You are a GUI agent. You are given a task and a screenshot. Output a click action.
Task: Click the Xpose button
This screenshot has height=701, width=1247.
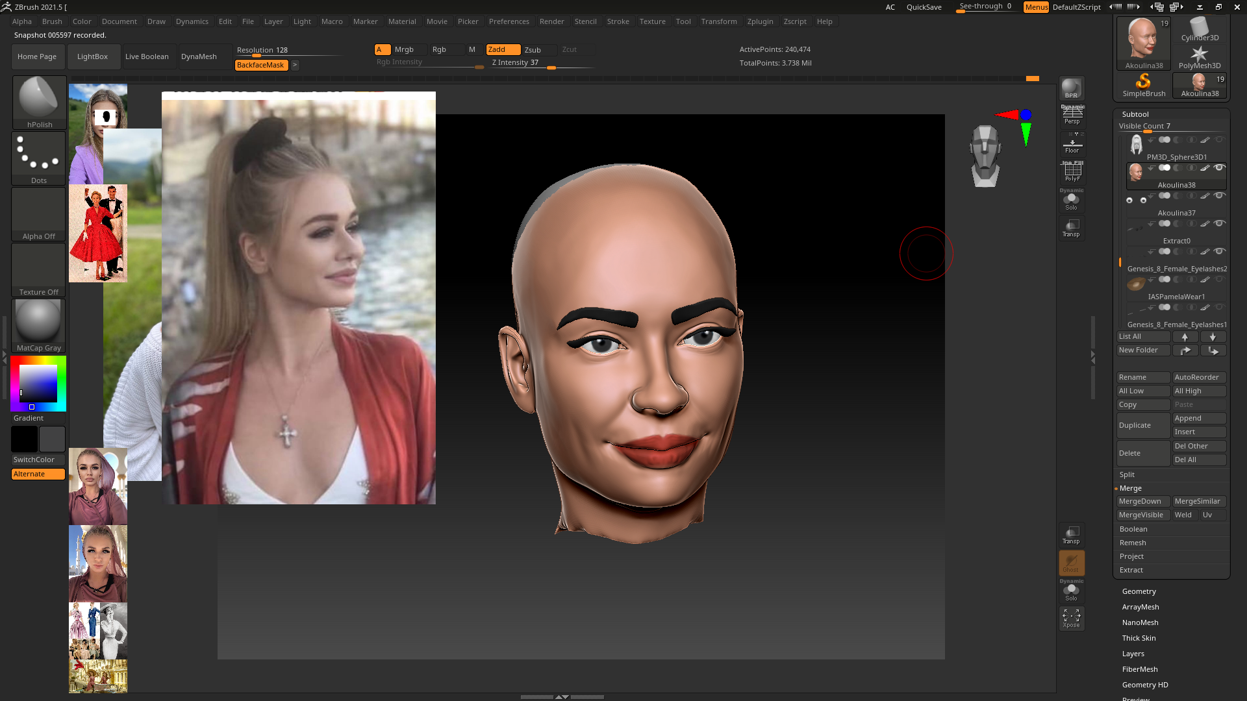(1072, 619)
